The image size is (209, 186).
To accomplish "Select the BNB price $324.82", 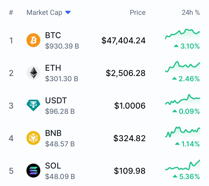I will (129, 138).
